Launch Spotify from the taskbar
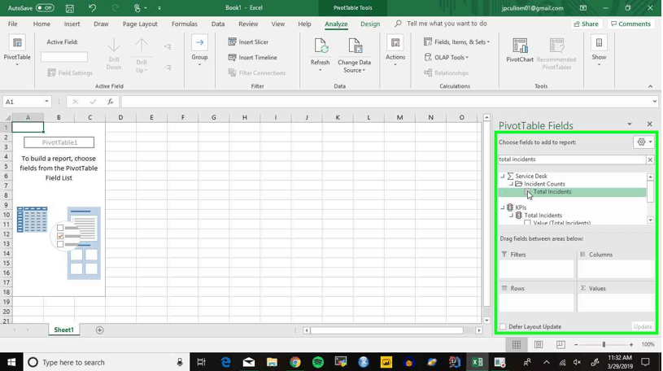Viewport: 663px width, 371px height. (x=318, y=362)
